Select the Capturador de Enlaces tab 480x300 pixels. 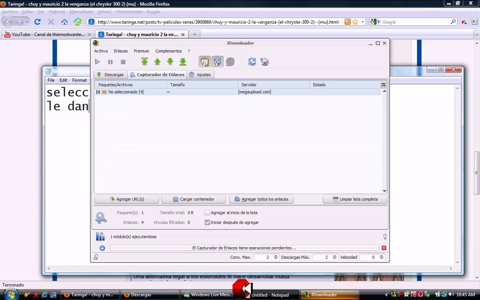[x=157, y=75]
